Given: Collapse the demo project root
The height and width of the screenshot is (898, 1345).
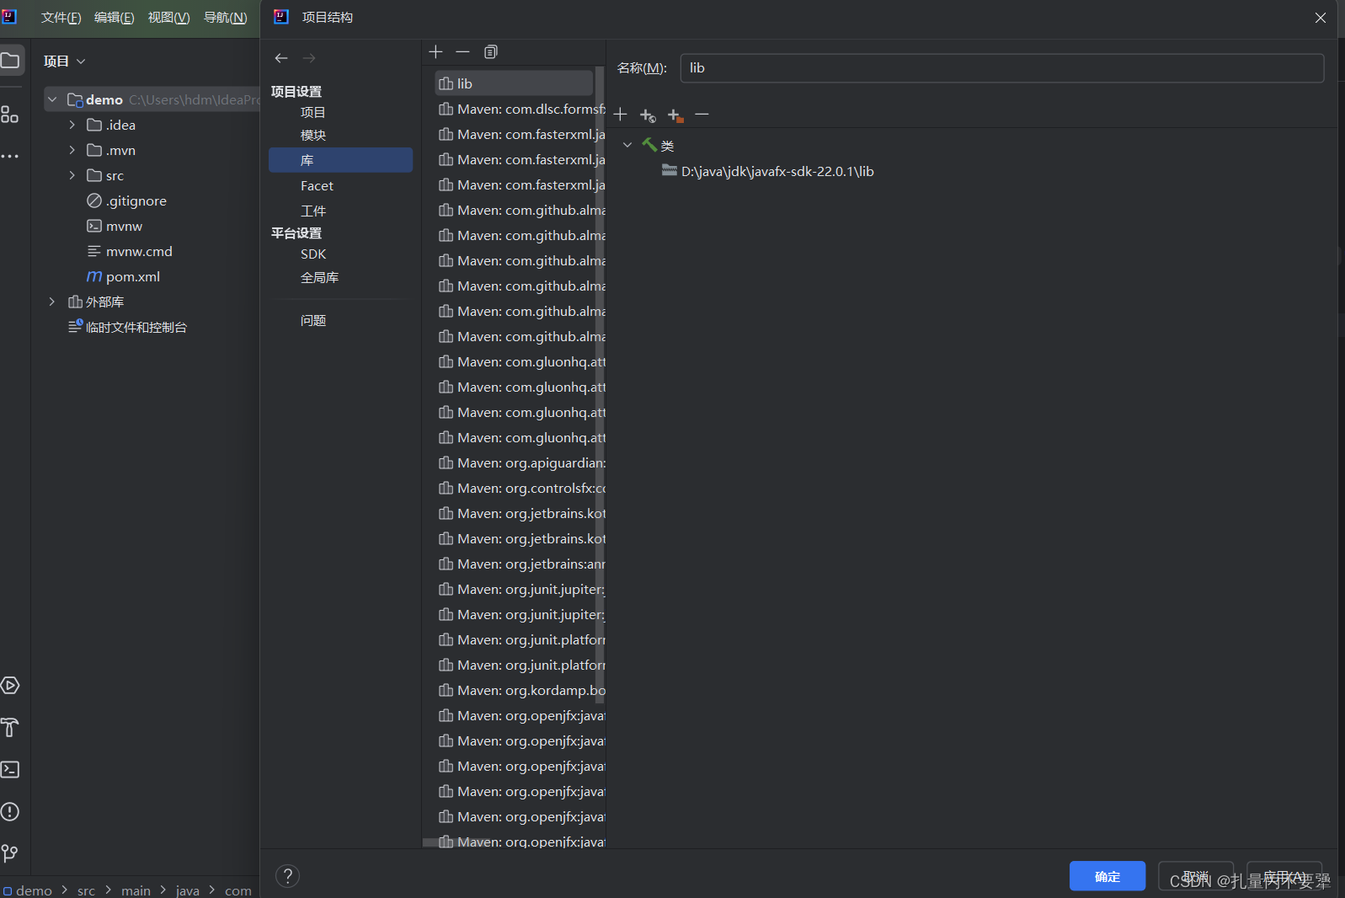Looking at the screenshot, I should (52, 100).
